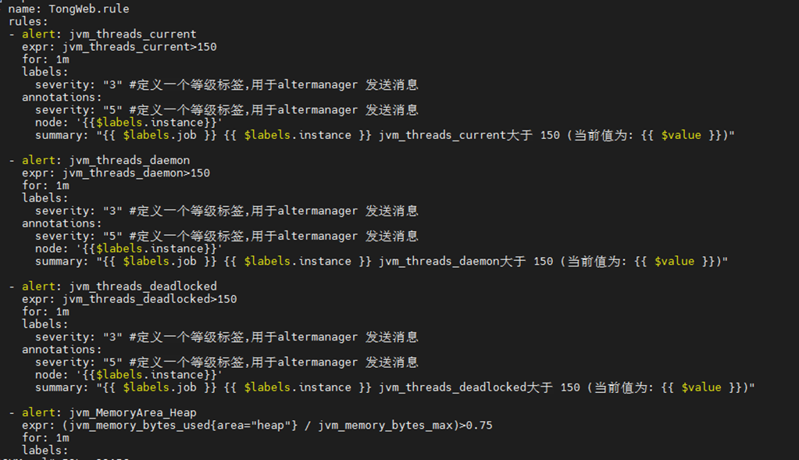The height and width of the screenshot is (460, 799).
Task: Click $value in the jvm_threads_deadlocked summary
Action: (x=701, y=387)
